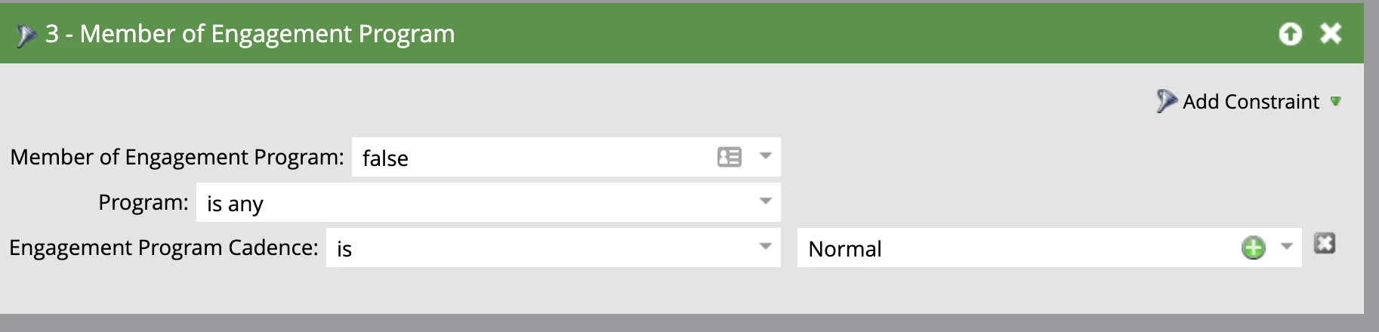The image size is (1379, 332).
Task: Click the Program 'is any' field
Action: click(488, 202)
